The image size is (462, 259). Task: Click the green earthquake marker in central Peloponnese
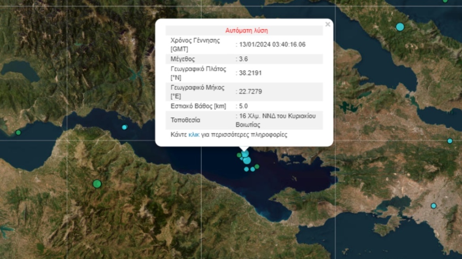(x=97, y=183)
